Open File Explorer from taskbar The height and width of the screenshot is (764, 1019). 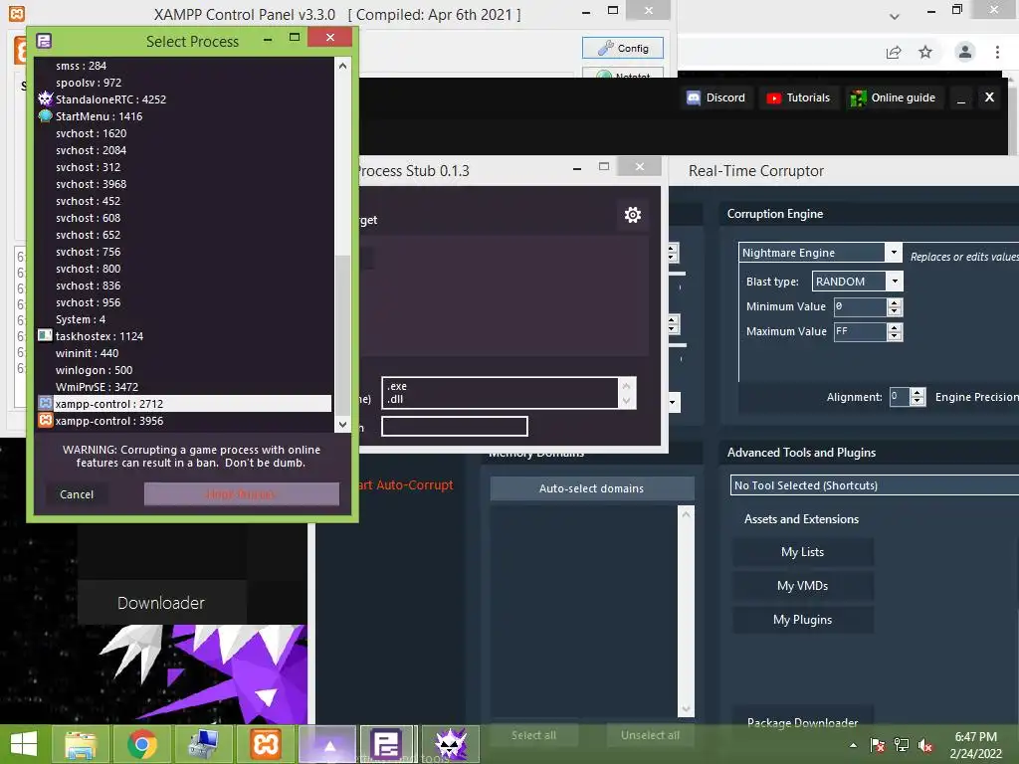81,744
